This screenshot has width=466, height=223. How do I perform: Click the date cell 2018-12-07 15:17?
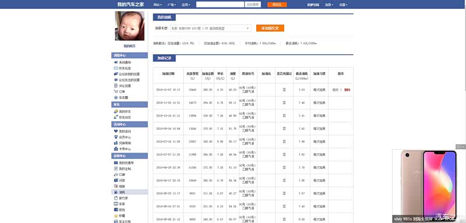168,90
